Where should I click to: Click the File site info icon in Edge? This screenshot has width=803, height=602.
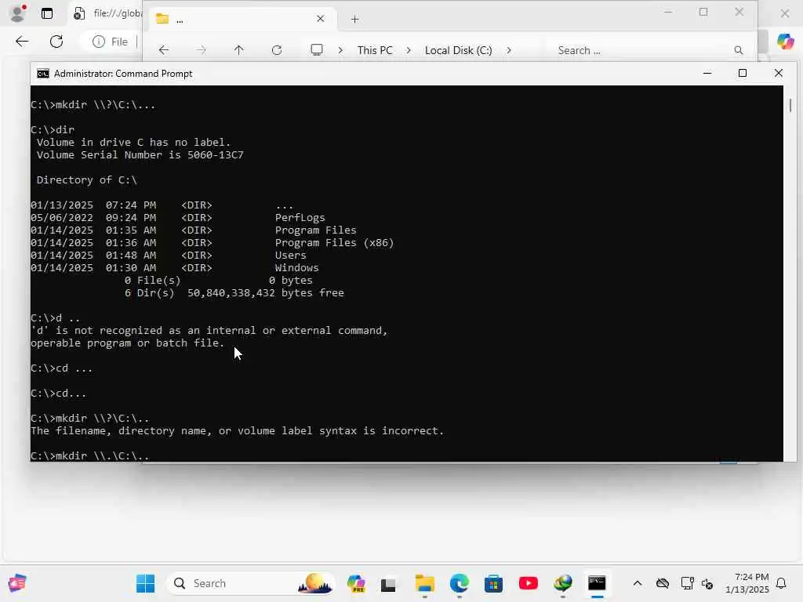pos(98,42)
